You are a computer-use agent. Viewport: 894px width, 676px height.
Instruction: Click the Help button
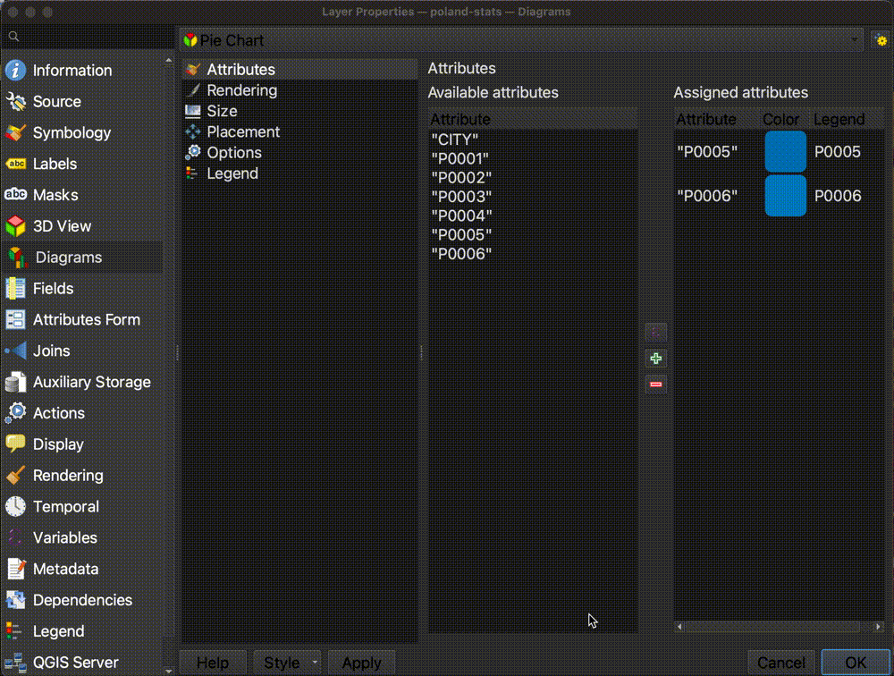tap(213, 663)
